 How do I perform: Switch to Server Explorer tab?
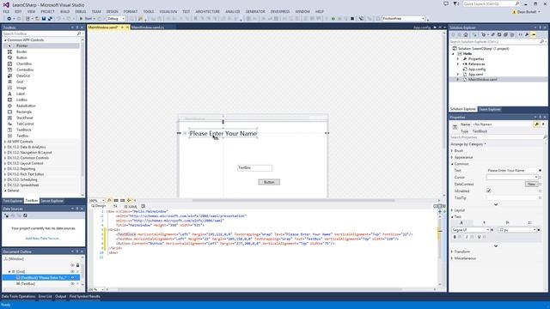[x=52, y=201]
